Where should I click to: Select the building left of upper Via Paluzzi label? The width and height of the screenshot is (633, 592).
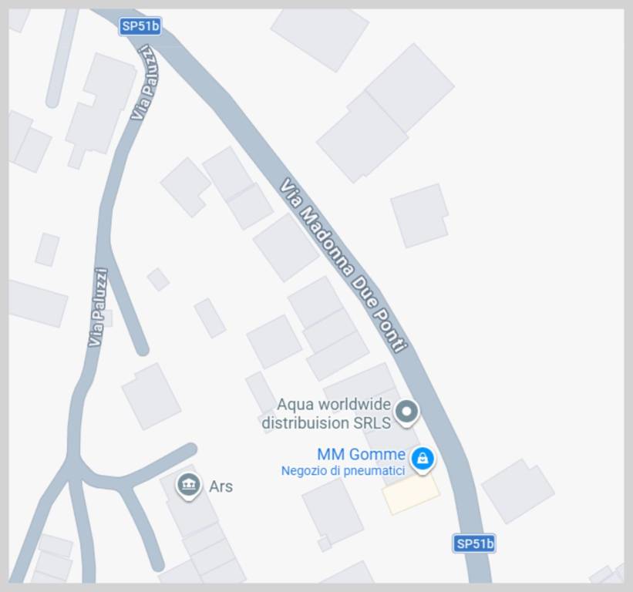pos(99,109)
